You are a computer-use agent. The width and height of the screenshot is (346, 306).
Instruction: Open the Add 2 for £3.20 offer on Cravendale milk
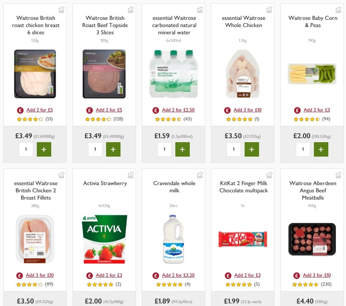(178, 275)
